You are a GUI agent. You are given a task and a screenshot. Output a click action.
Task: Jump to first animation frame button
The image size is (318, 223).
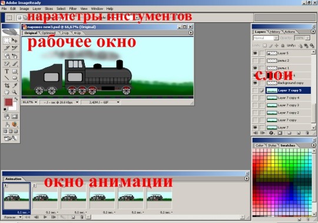pyautogui.click(x=27, y=217)
